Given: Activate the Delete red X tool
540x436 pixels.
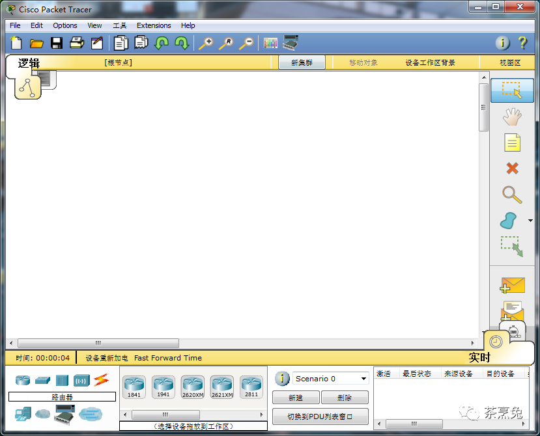Looking at the screenshot, I should [512, 169].
